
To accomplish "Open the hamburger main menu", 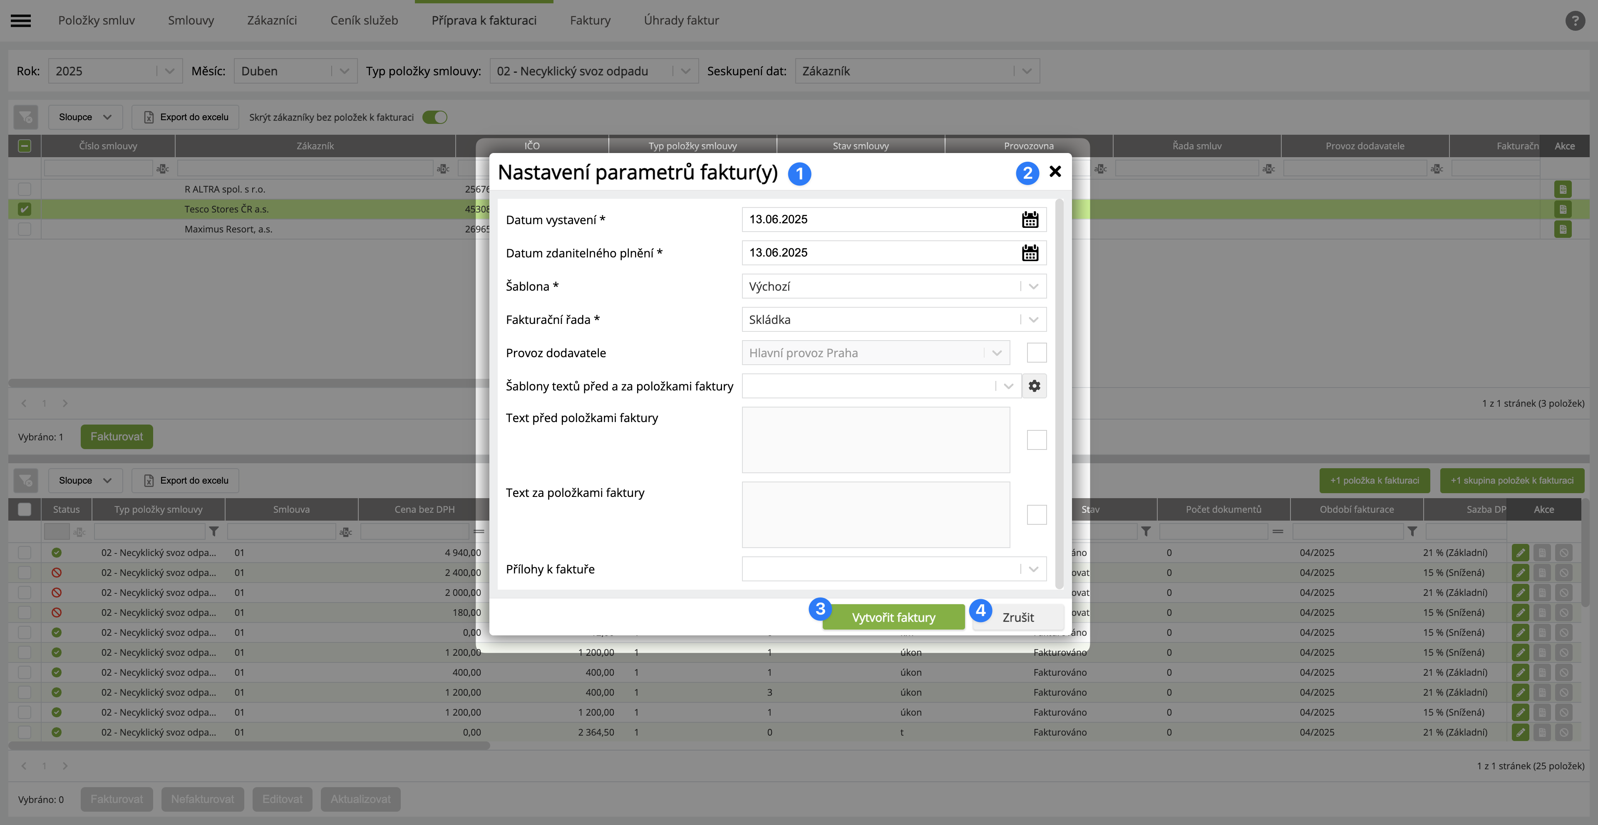I will (20, 20).
